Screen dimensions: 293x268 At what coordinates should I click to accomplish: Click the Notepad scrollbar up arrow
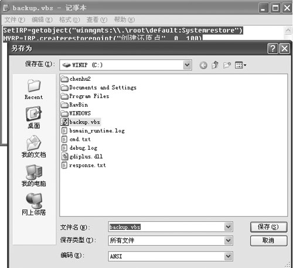tap(288, 30)
